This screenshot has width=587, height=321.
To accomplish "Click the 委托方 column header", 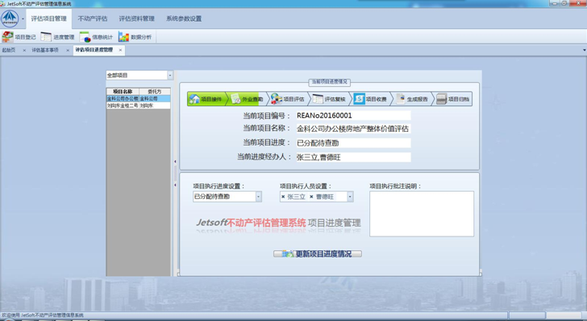I will pyautogui.click(x=155, y=92).
